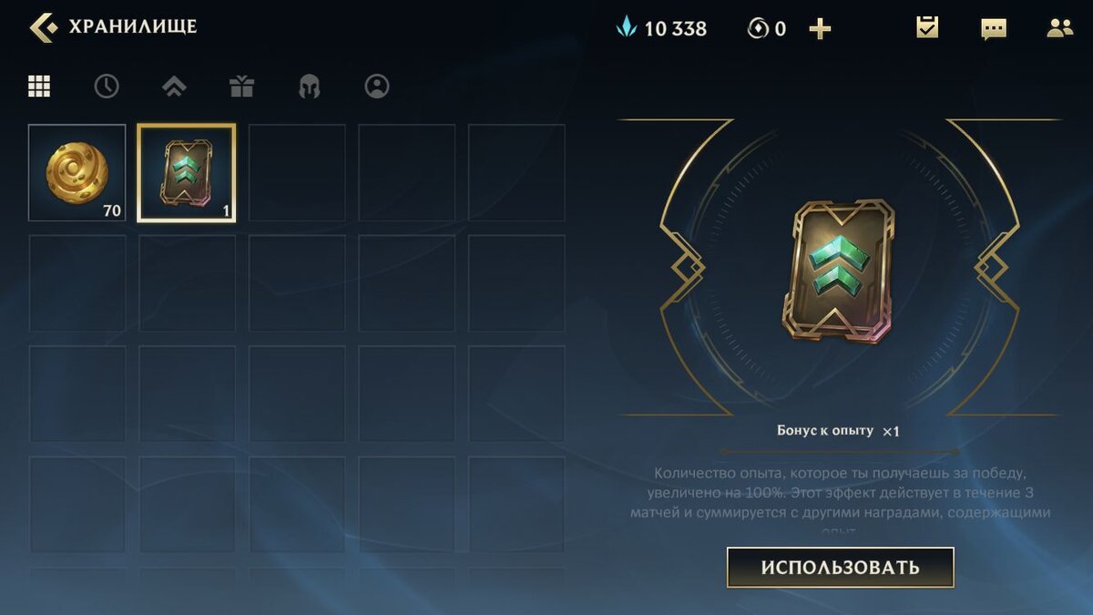Select the profile avatar category icon
The width and height of the screenshot is (1093, 615).
pos(376,87)
